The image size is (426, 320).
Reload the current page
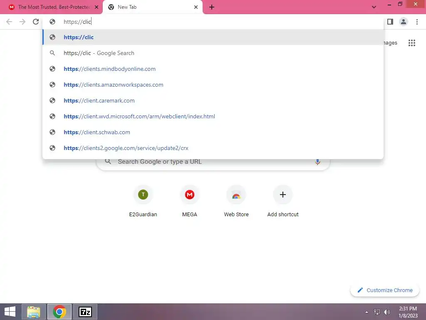(x=36, y=22)
